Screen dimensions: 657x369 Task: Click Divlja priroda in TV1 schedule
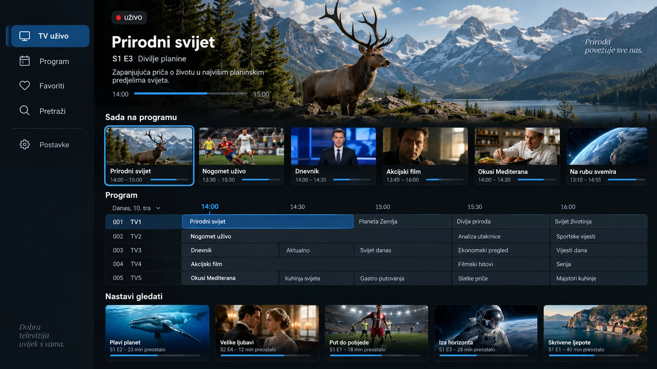coord(501,222)
